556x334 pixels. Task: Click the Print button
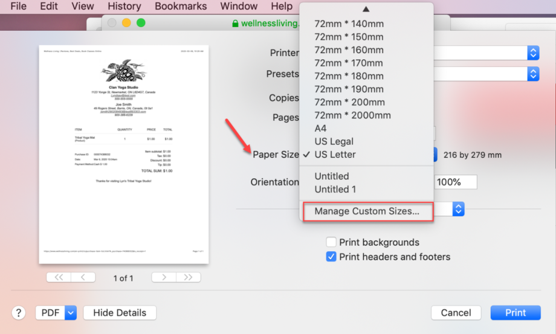pyautogui.click(x=516, y=313)
